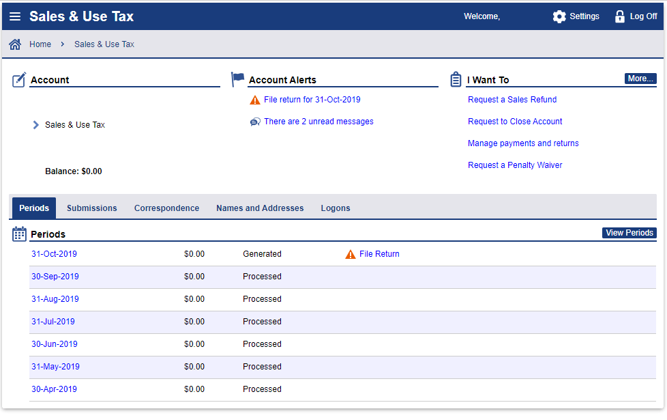The height and width of the screenshot is (420, 667).
Task: Click the flag icon next to Account Alerts
Action: (x=237, y=79)
